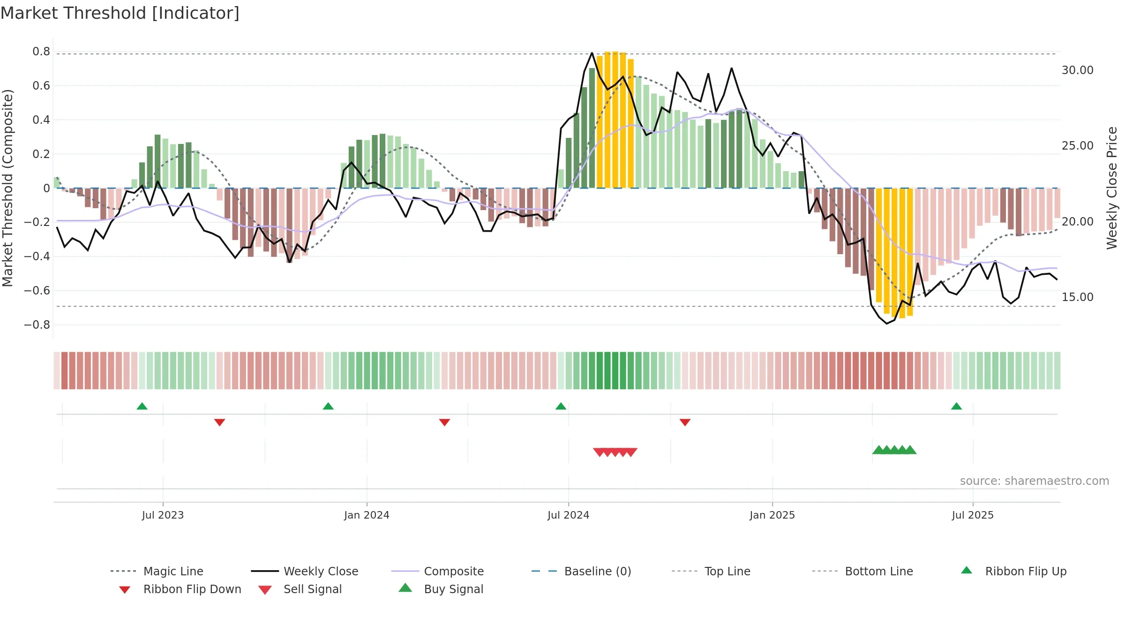Click the red flip-down marker after Jan 2024
This screenshot has width=1125, height=633.
[x=444, y=422]
